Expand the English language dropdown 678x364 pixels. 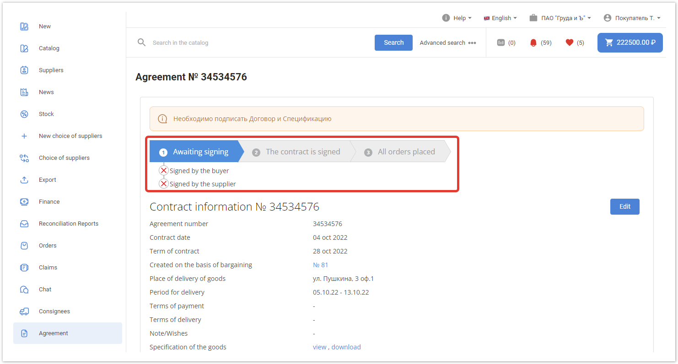[x=500, y=18]
